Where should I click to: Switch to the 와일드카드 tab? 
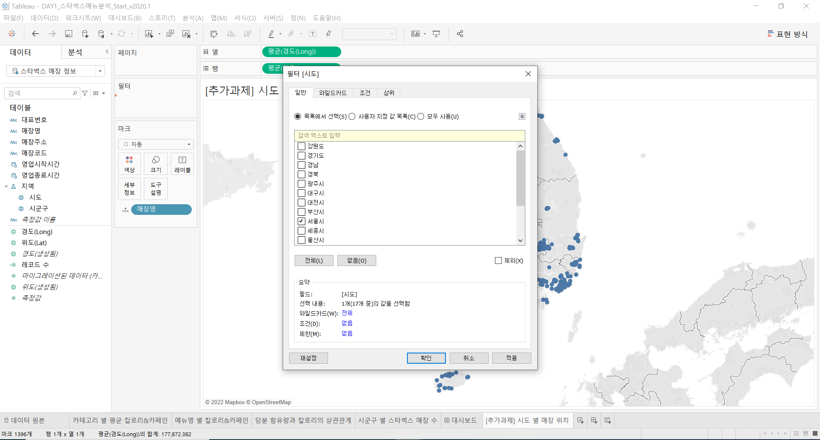(x=333, y=93)
